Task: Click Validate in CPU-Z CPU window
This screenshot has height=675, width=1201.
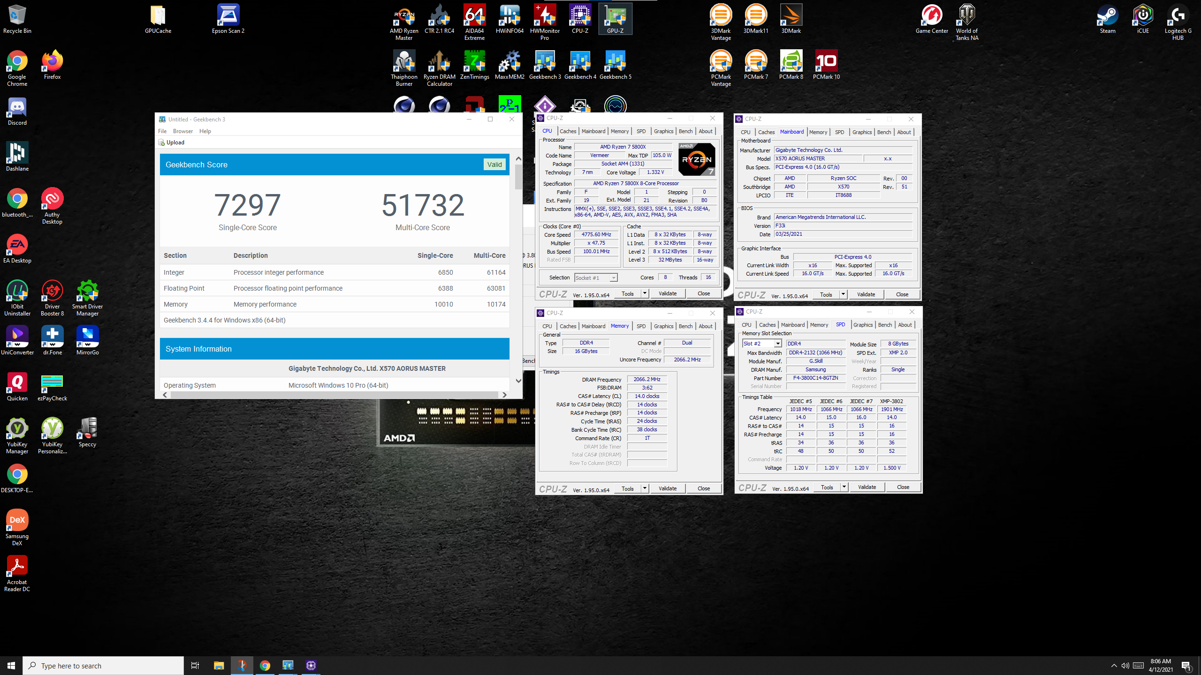Action: pyautogui.click(x=668, y=294)
